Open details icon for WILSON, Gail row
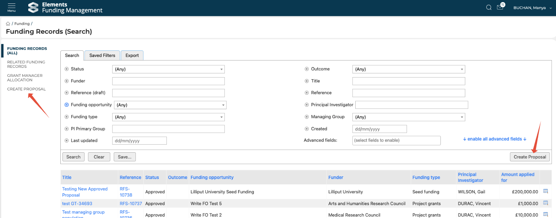 click(x=546, y=191)
